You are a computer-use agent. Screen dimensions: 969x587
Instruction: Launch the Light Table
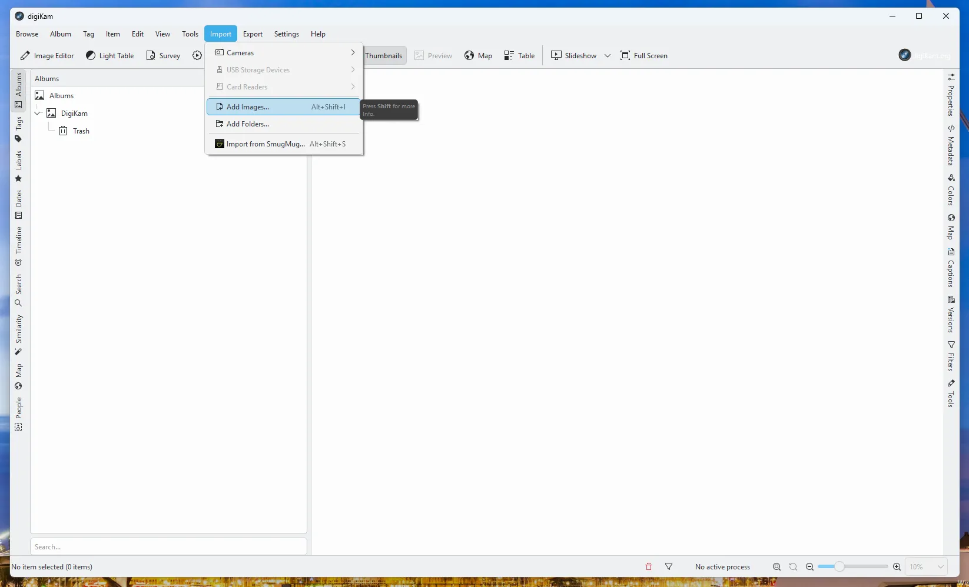(109, 56)
